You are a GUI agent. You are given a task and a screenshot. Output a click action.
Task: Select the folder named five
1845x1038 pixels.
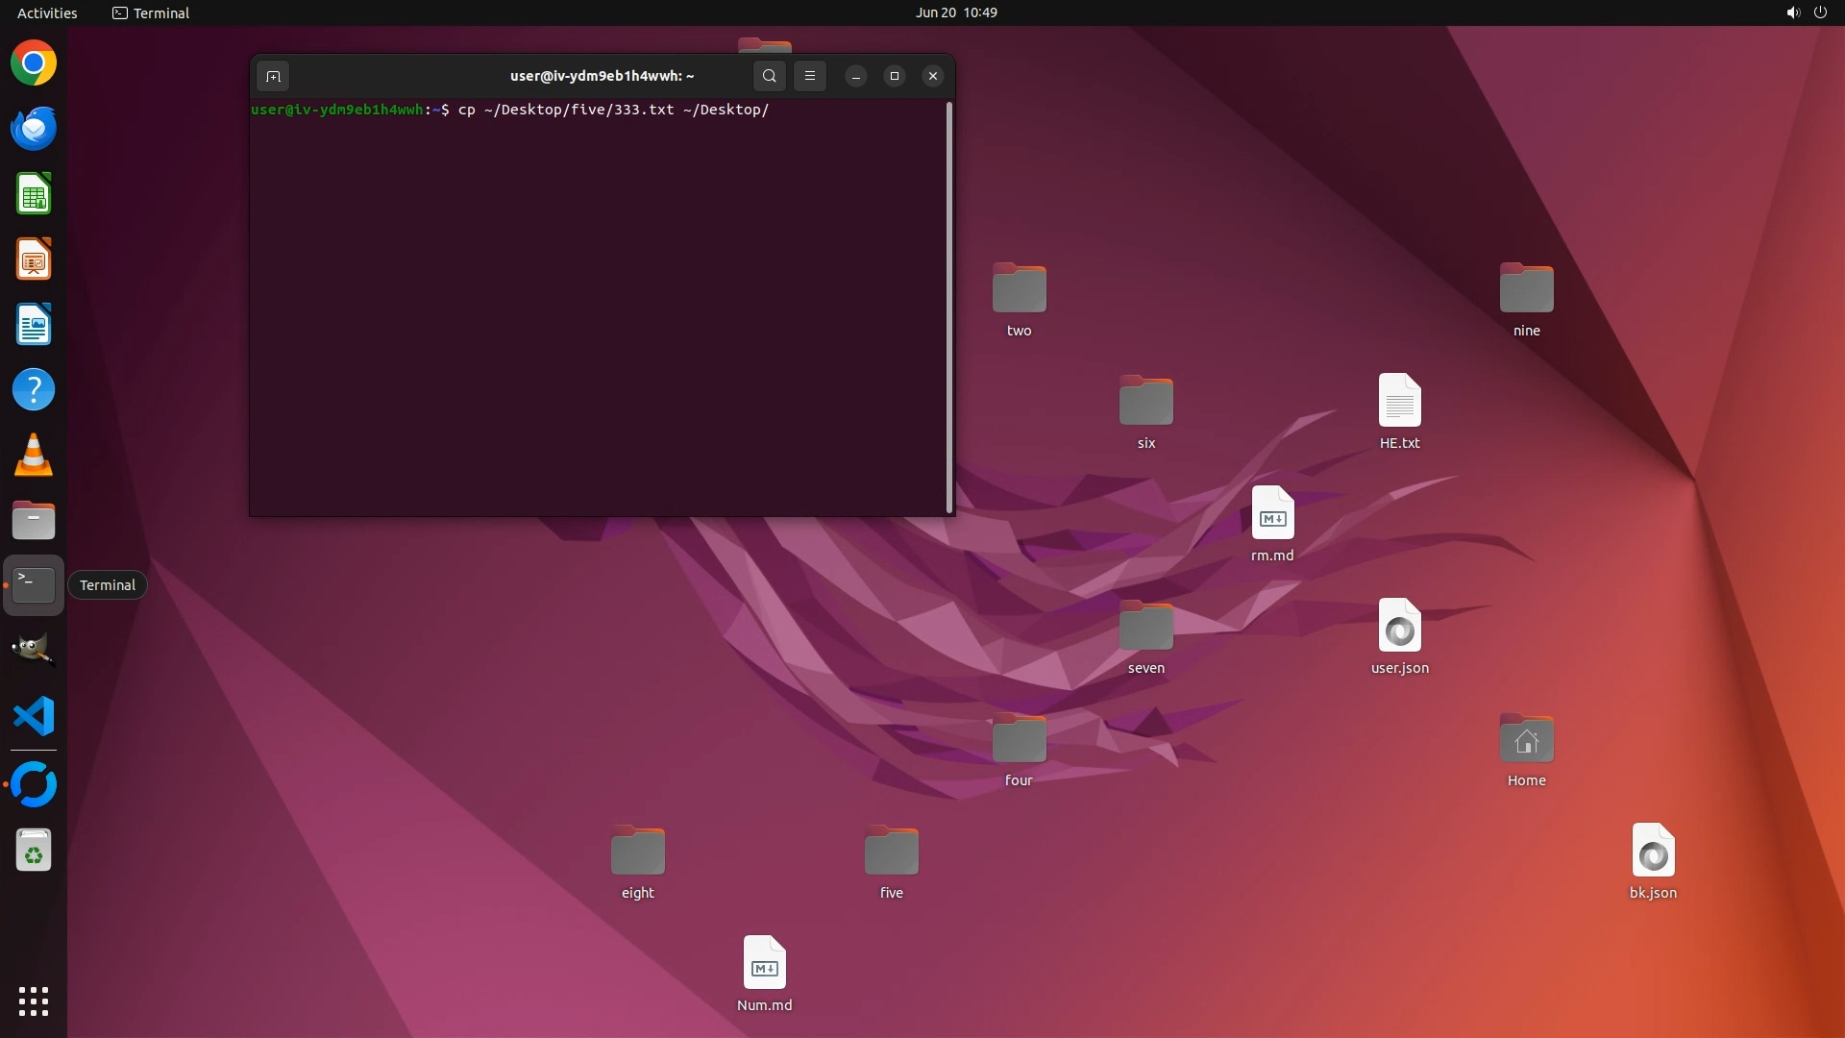(x=891, y=853)
